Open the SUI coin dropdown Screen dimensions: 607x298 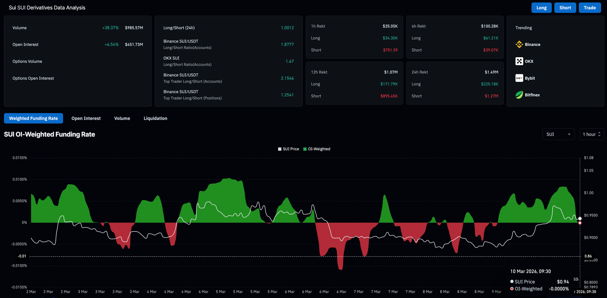(558, 134)
